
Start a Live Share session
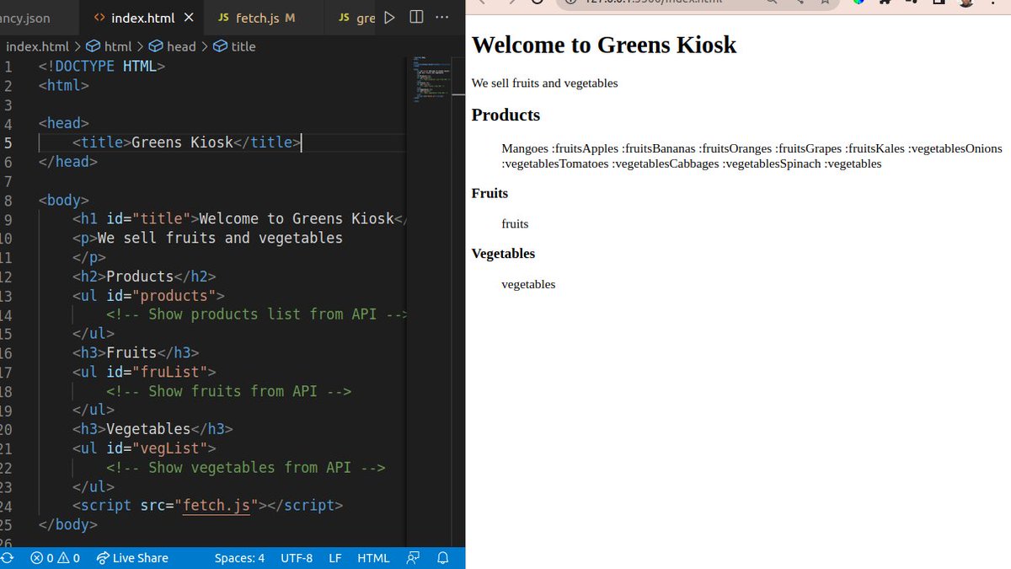[x=132, y=558]
